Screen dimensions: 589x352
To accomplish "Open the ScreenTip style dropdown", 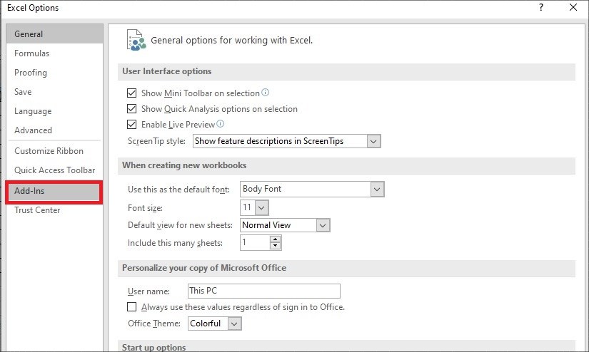I will [373, 141].
